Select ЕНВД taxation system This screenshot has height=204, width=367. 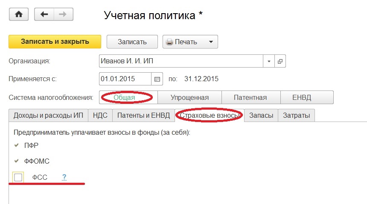click(307, 97)
